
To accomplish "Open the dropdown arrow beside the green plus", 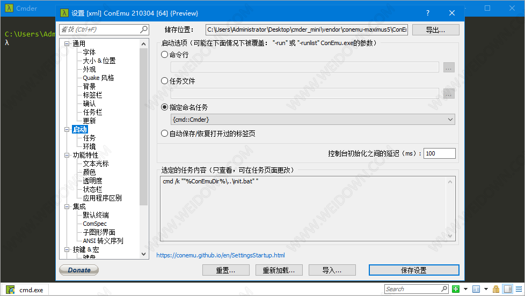I will tap(465, 290).
